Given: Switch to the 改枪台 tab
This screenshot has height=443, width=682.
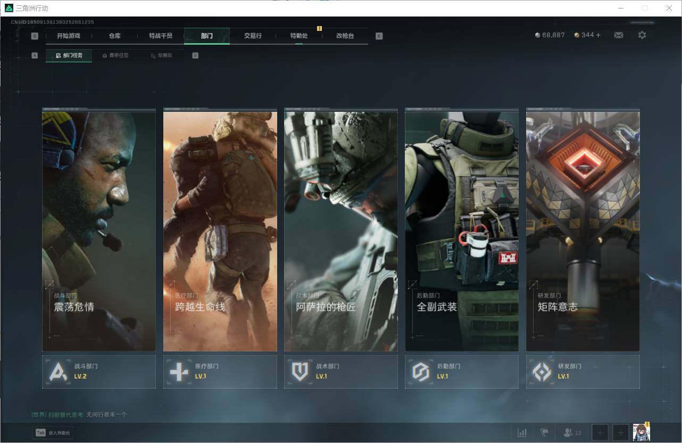Looking at the screenshot, I should (x=345, y=36).
